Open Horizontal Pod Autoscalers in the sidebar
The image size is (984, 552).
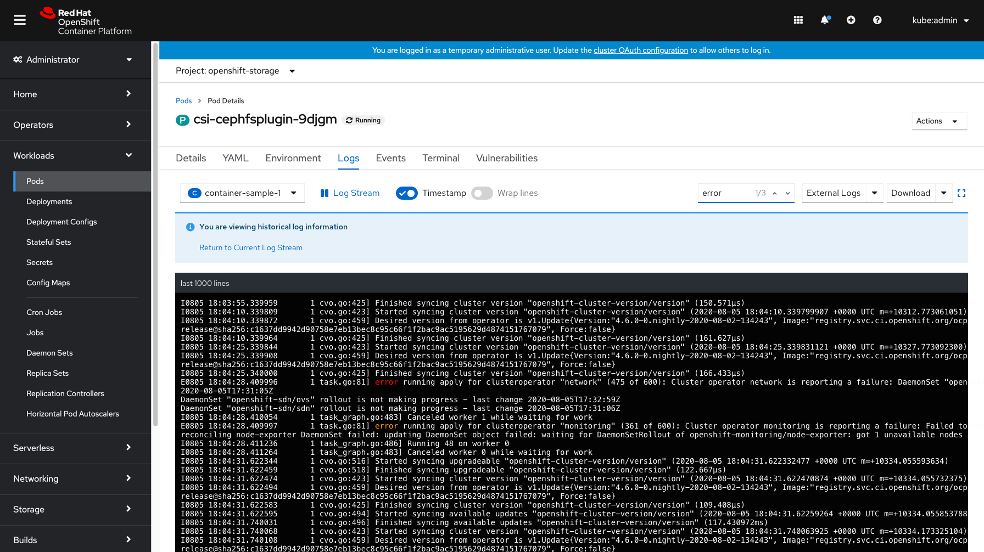(72, 414)
